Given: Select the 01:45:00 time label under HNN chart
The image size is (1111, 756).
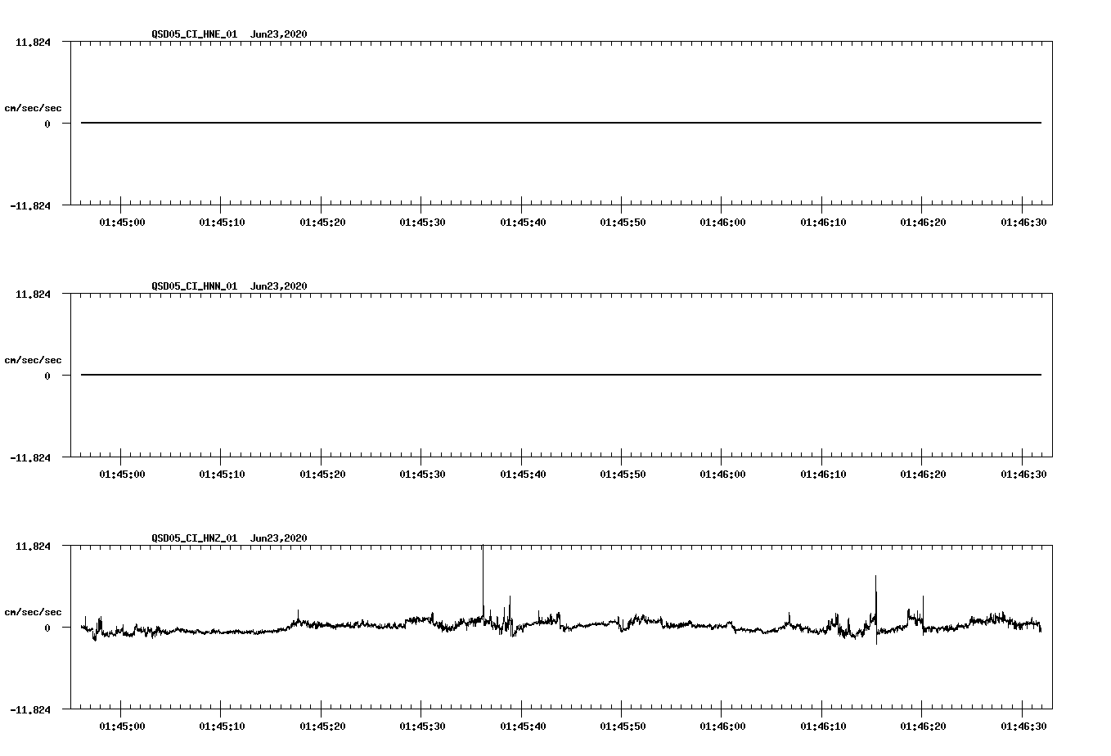Looking at the screenshot, I should 122,474.
